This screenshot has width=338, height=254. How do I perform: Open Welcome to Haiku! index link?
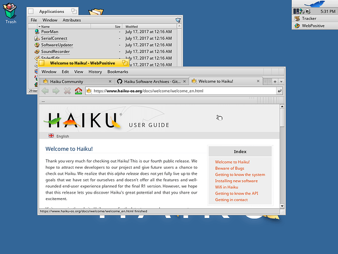[x=232, y=162]
